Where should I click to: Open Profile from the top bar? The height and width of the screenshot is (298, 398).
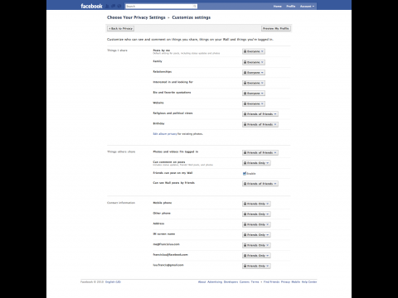coord(291,6)
